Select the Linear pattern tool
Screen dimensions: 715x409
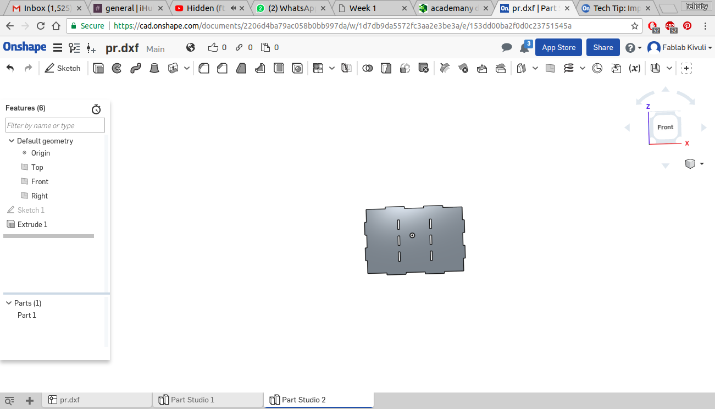pos(318,68)
